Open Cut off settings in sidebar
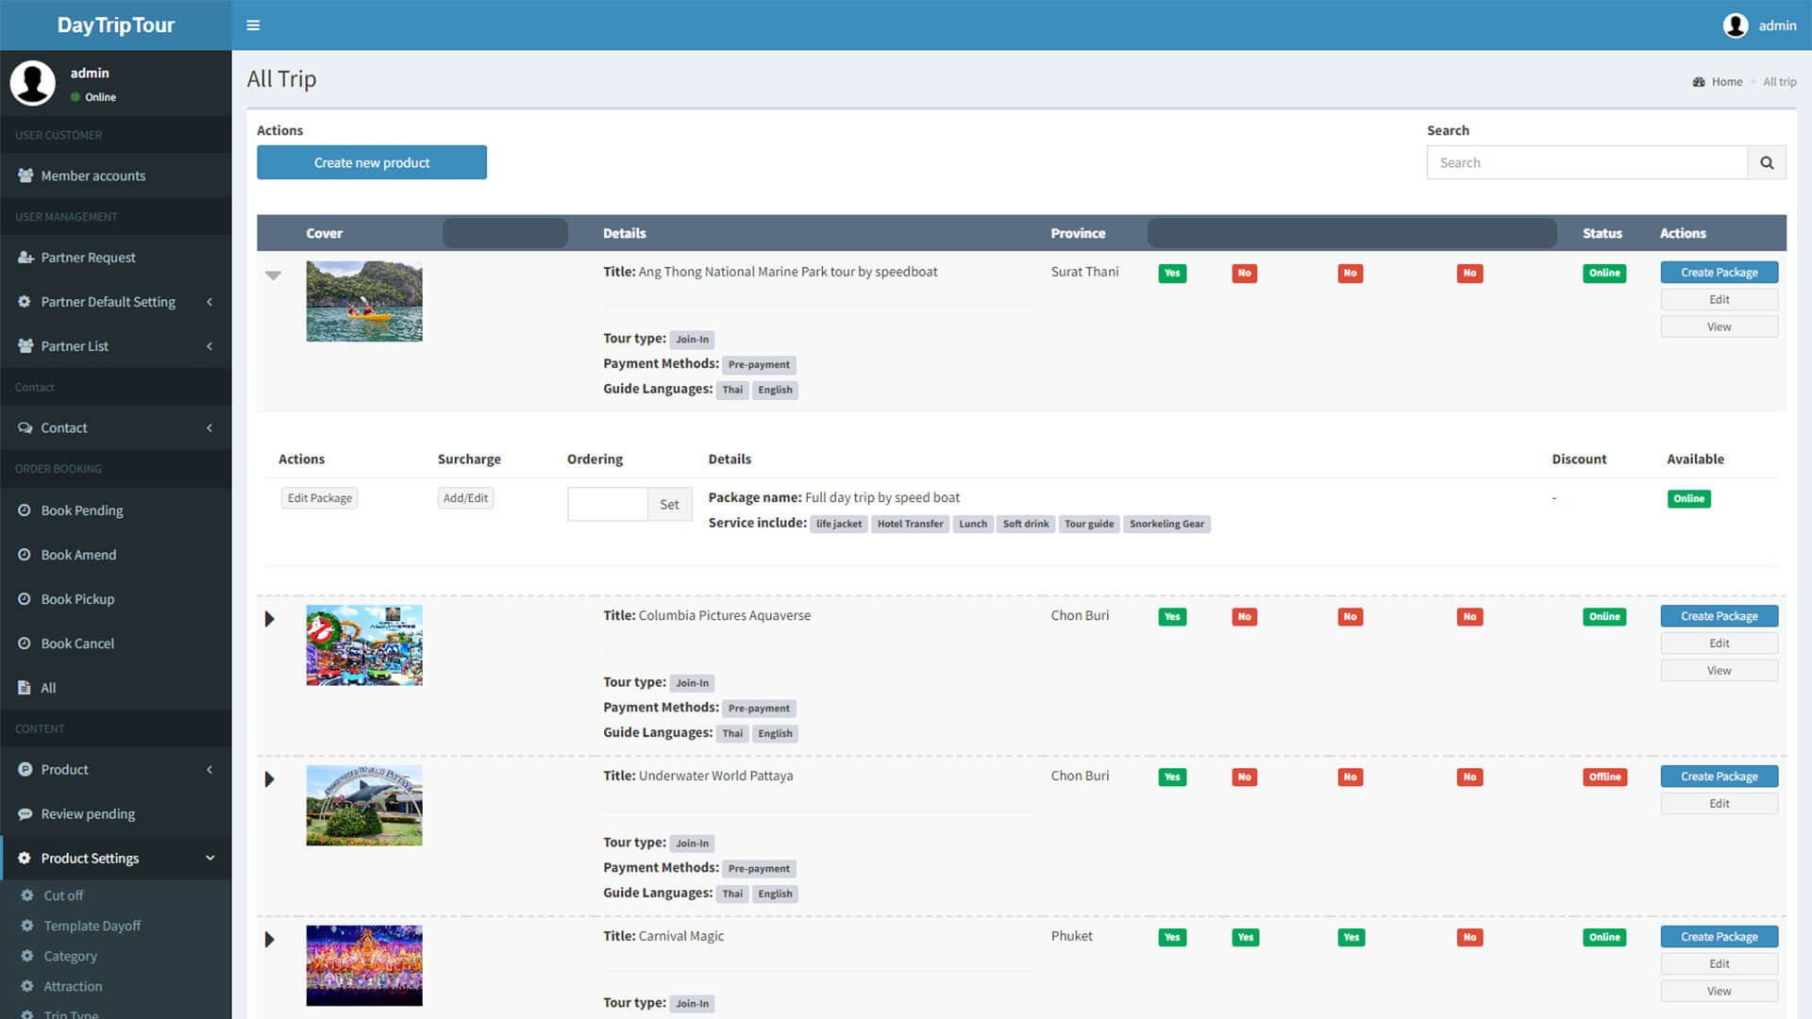The image size is (1812, 1019). point(63,895)
